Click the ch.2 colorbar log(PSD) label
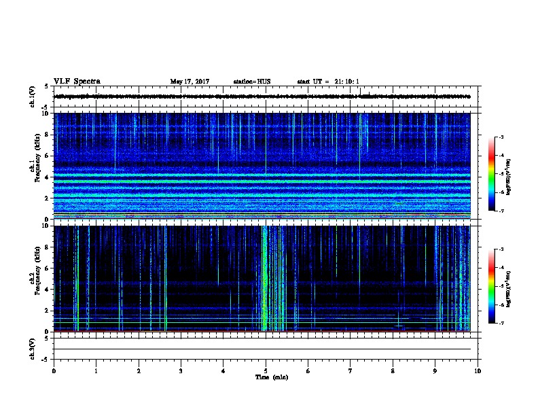 point(509,290)
